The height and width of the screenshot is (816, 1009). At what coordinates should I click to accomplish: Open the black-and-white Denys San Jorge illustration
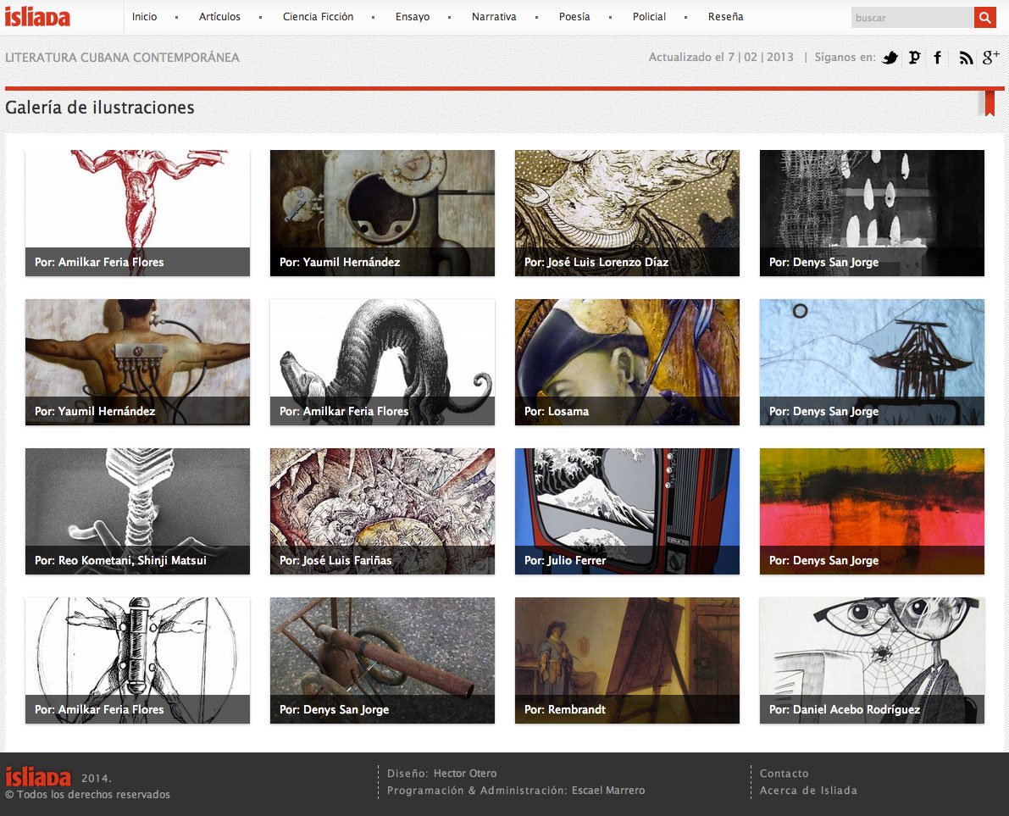tap(872, 213)
